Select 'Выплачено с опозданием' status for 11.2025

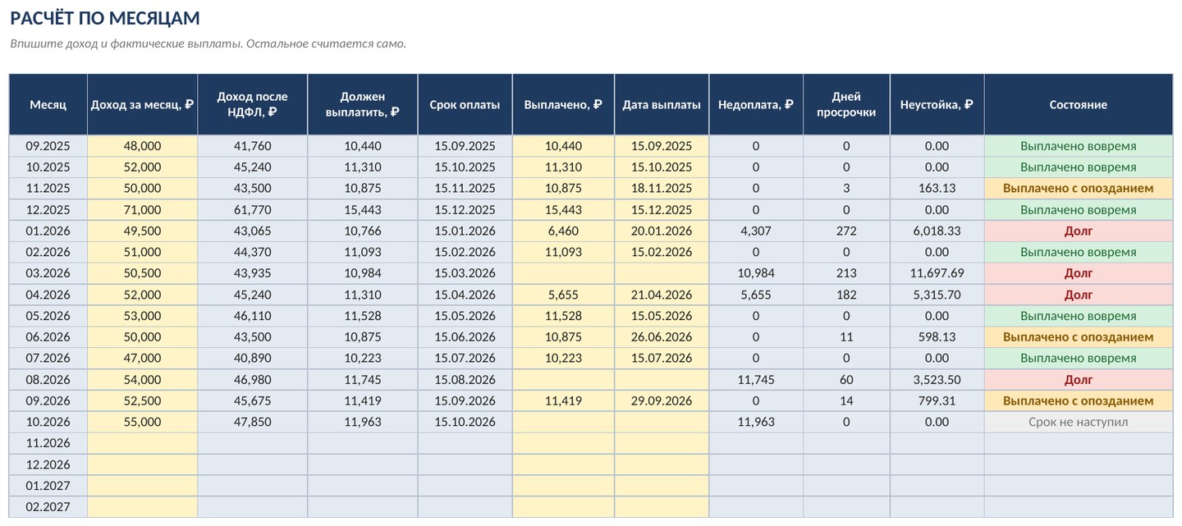tap(1079, 189)
